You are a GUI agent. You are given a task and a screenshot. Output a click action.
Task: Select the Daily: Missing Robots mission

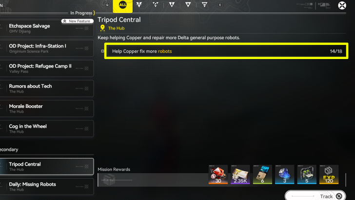47,187
